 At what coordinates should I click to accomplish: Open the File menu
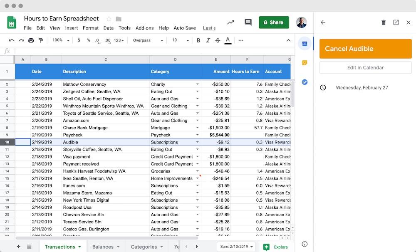(x=27, y=28)
